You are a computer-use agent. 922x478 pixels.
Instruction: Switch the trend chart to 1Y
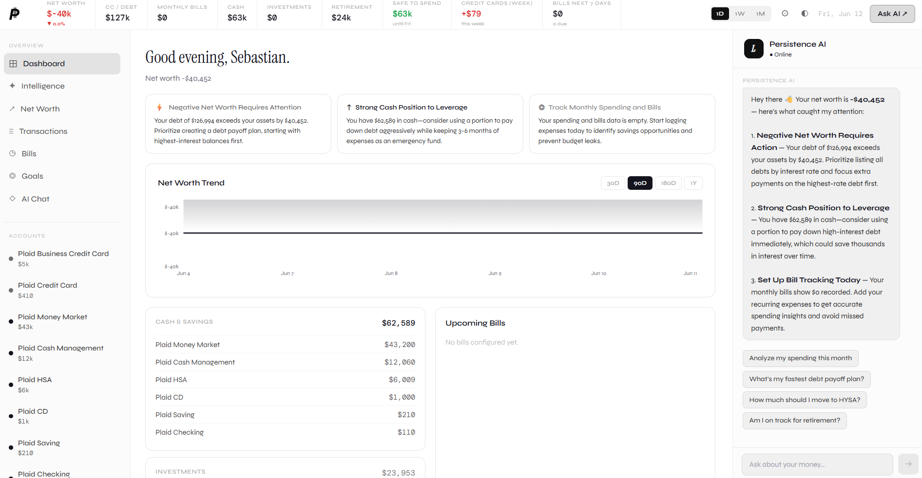pyautogui.click(x=693, y=183)
